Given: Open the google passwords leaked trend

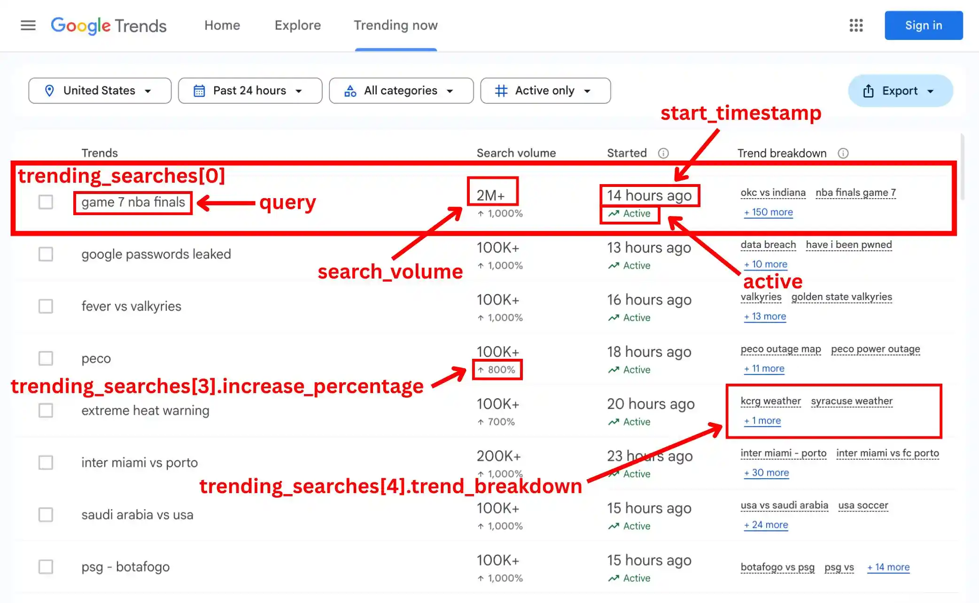Looking at the screenshot, I should (x=156, y=255).
